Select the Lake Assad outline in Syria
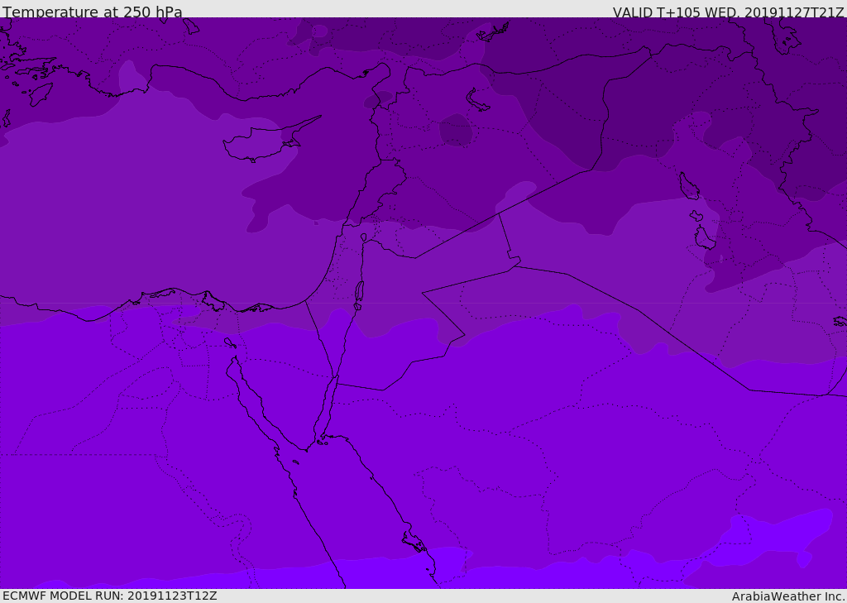 click(478, 100)
